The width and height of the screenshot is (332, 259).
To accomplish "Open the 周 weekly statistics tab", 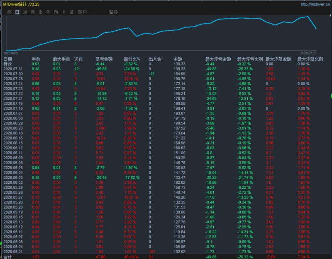I will [x=25, y=12].
